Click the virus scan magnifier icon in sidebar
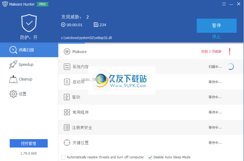This screenshot has width=244, height=161. pos(13,50)
